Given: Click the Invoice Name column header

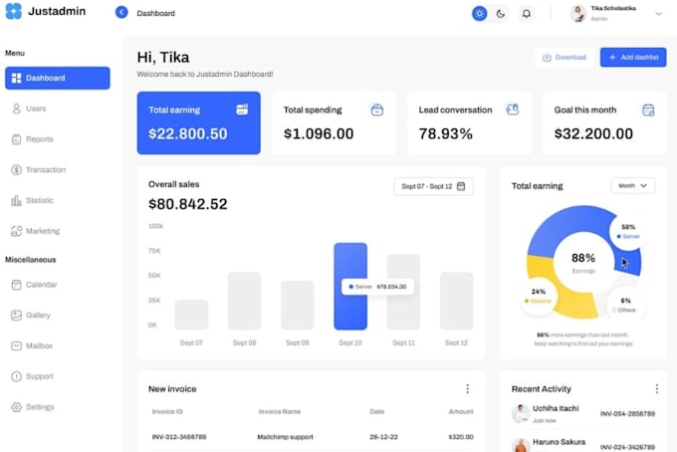Looking at the screenshot, I should [x=280, y=412].
